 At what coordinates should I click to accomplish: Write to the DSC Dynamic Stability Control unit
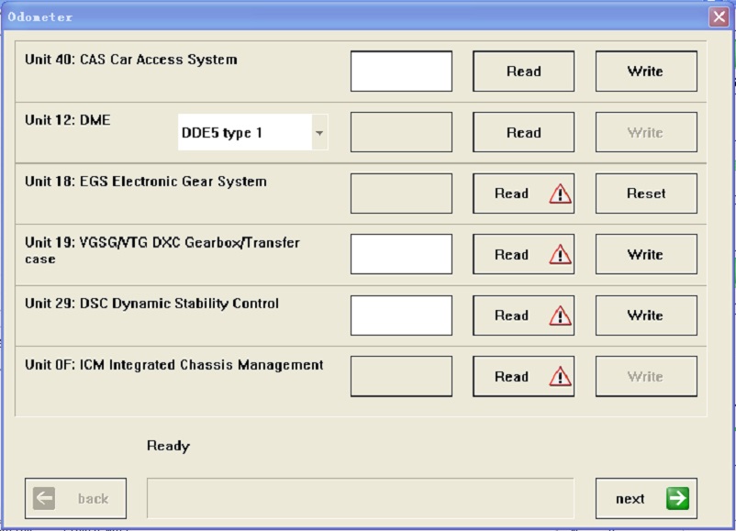(646, 315)
